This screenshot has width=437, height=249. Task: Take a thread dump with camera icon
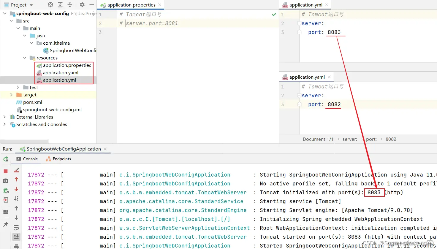click(x=6, y=181)
